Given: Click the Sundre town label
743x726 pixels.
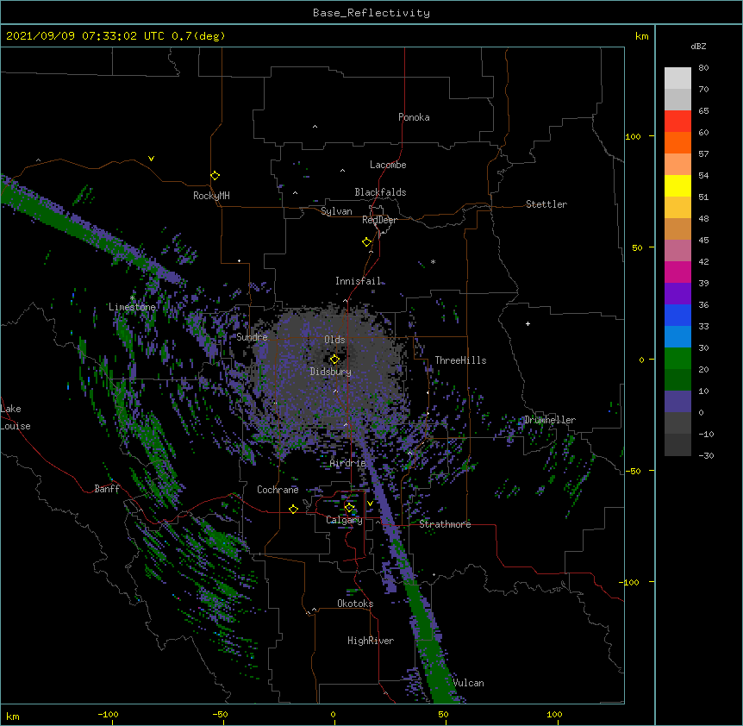Looking at the screenshot, I should [252, 337].
